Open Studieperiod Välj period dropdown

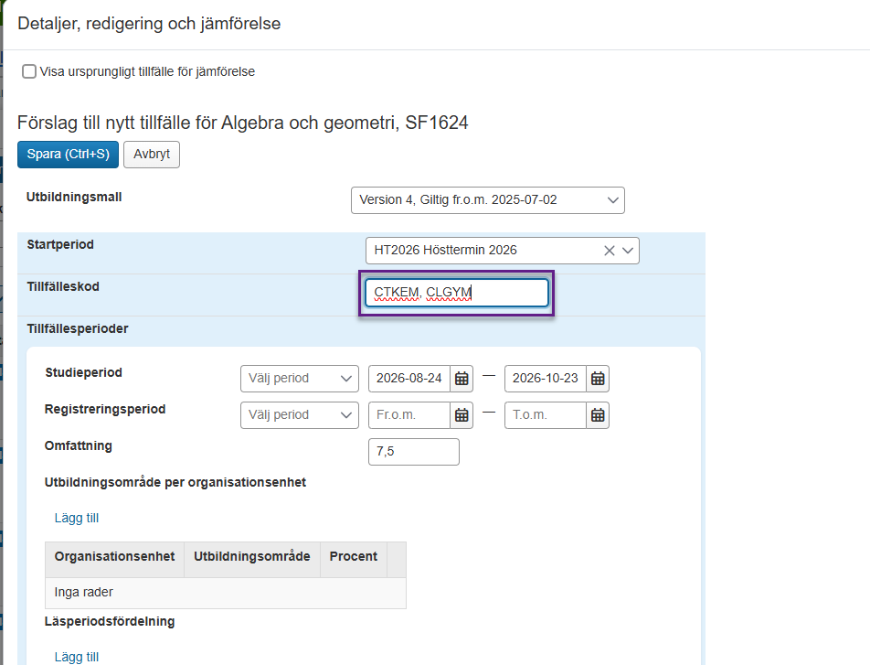click(300, 379)
